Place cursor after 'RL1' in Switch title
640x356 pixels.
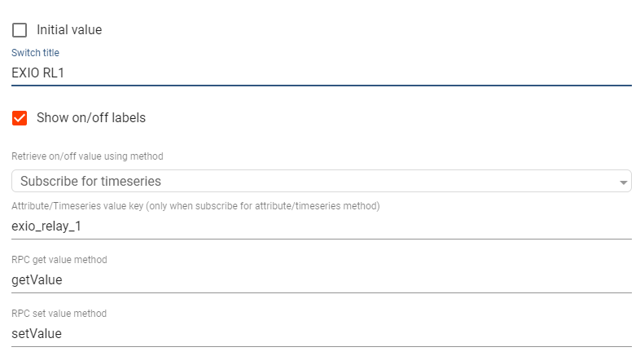[x=65, y=73]
